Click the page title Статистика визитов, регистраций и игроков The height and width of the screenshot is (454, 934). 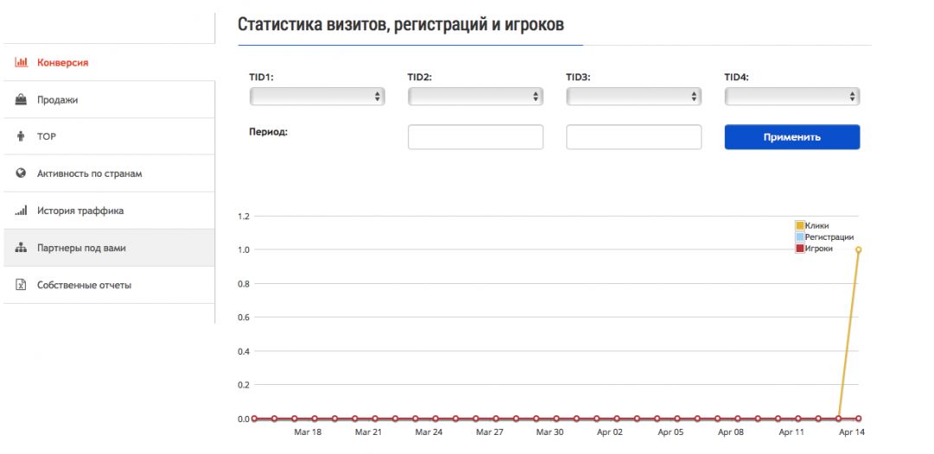(x=401, y=24)
